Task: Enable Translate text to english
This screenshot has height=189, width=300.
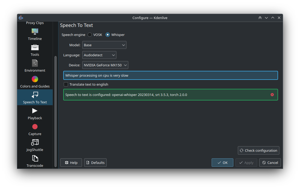Action: coord(66,84)
